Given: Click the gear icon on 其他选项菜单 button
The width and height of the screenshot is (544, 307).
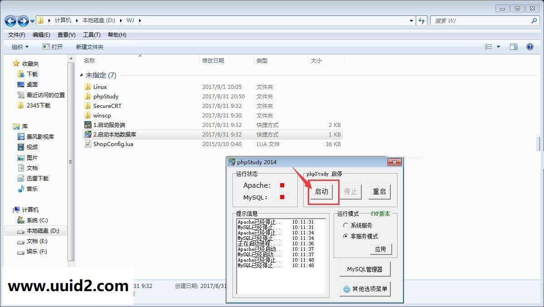Looking at the screenshot, I should [346, 289].
